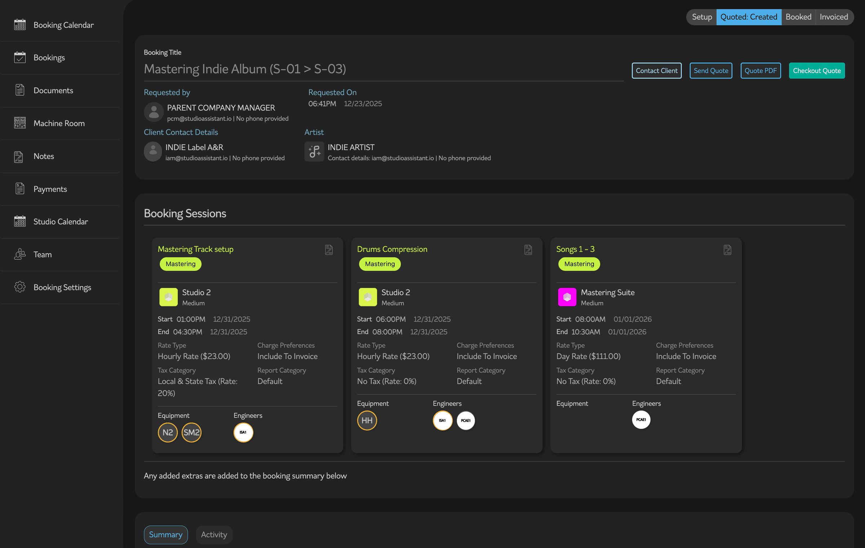Click the "Requested On" date 12/23/2025
865x548 pixels.
pos(363,104)
